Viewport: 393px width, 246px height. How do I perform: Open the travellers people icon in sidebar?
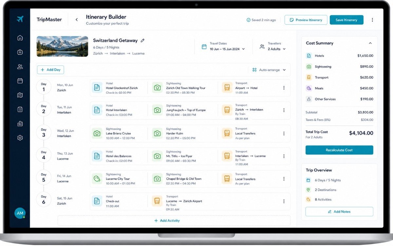click(20, 67)
